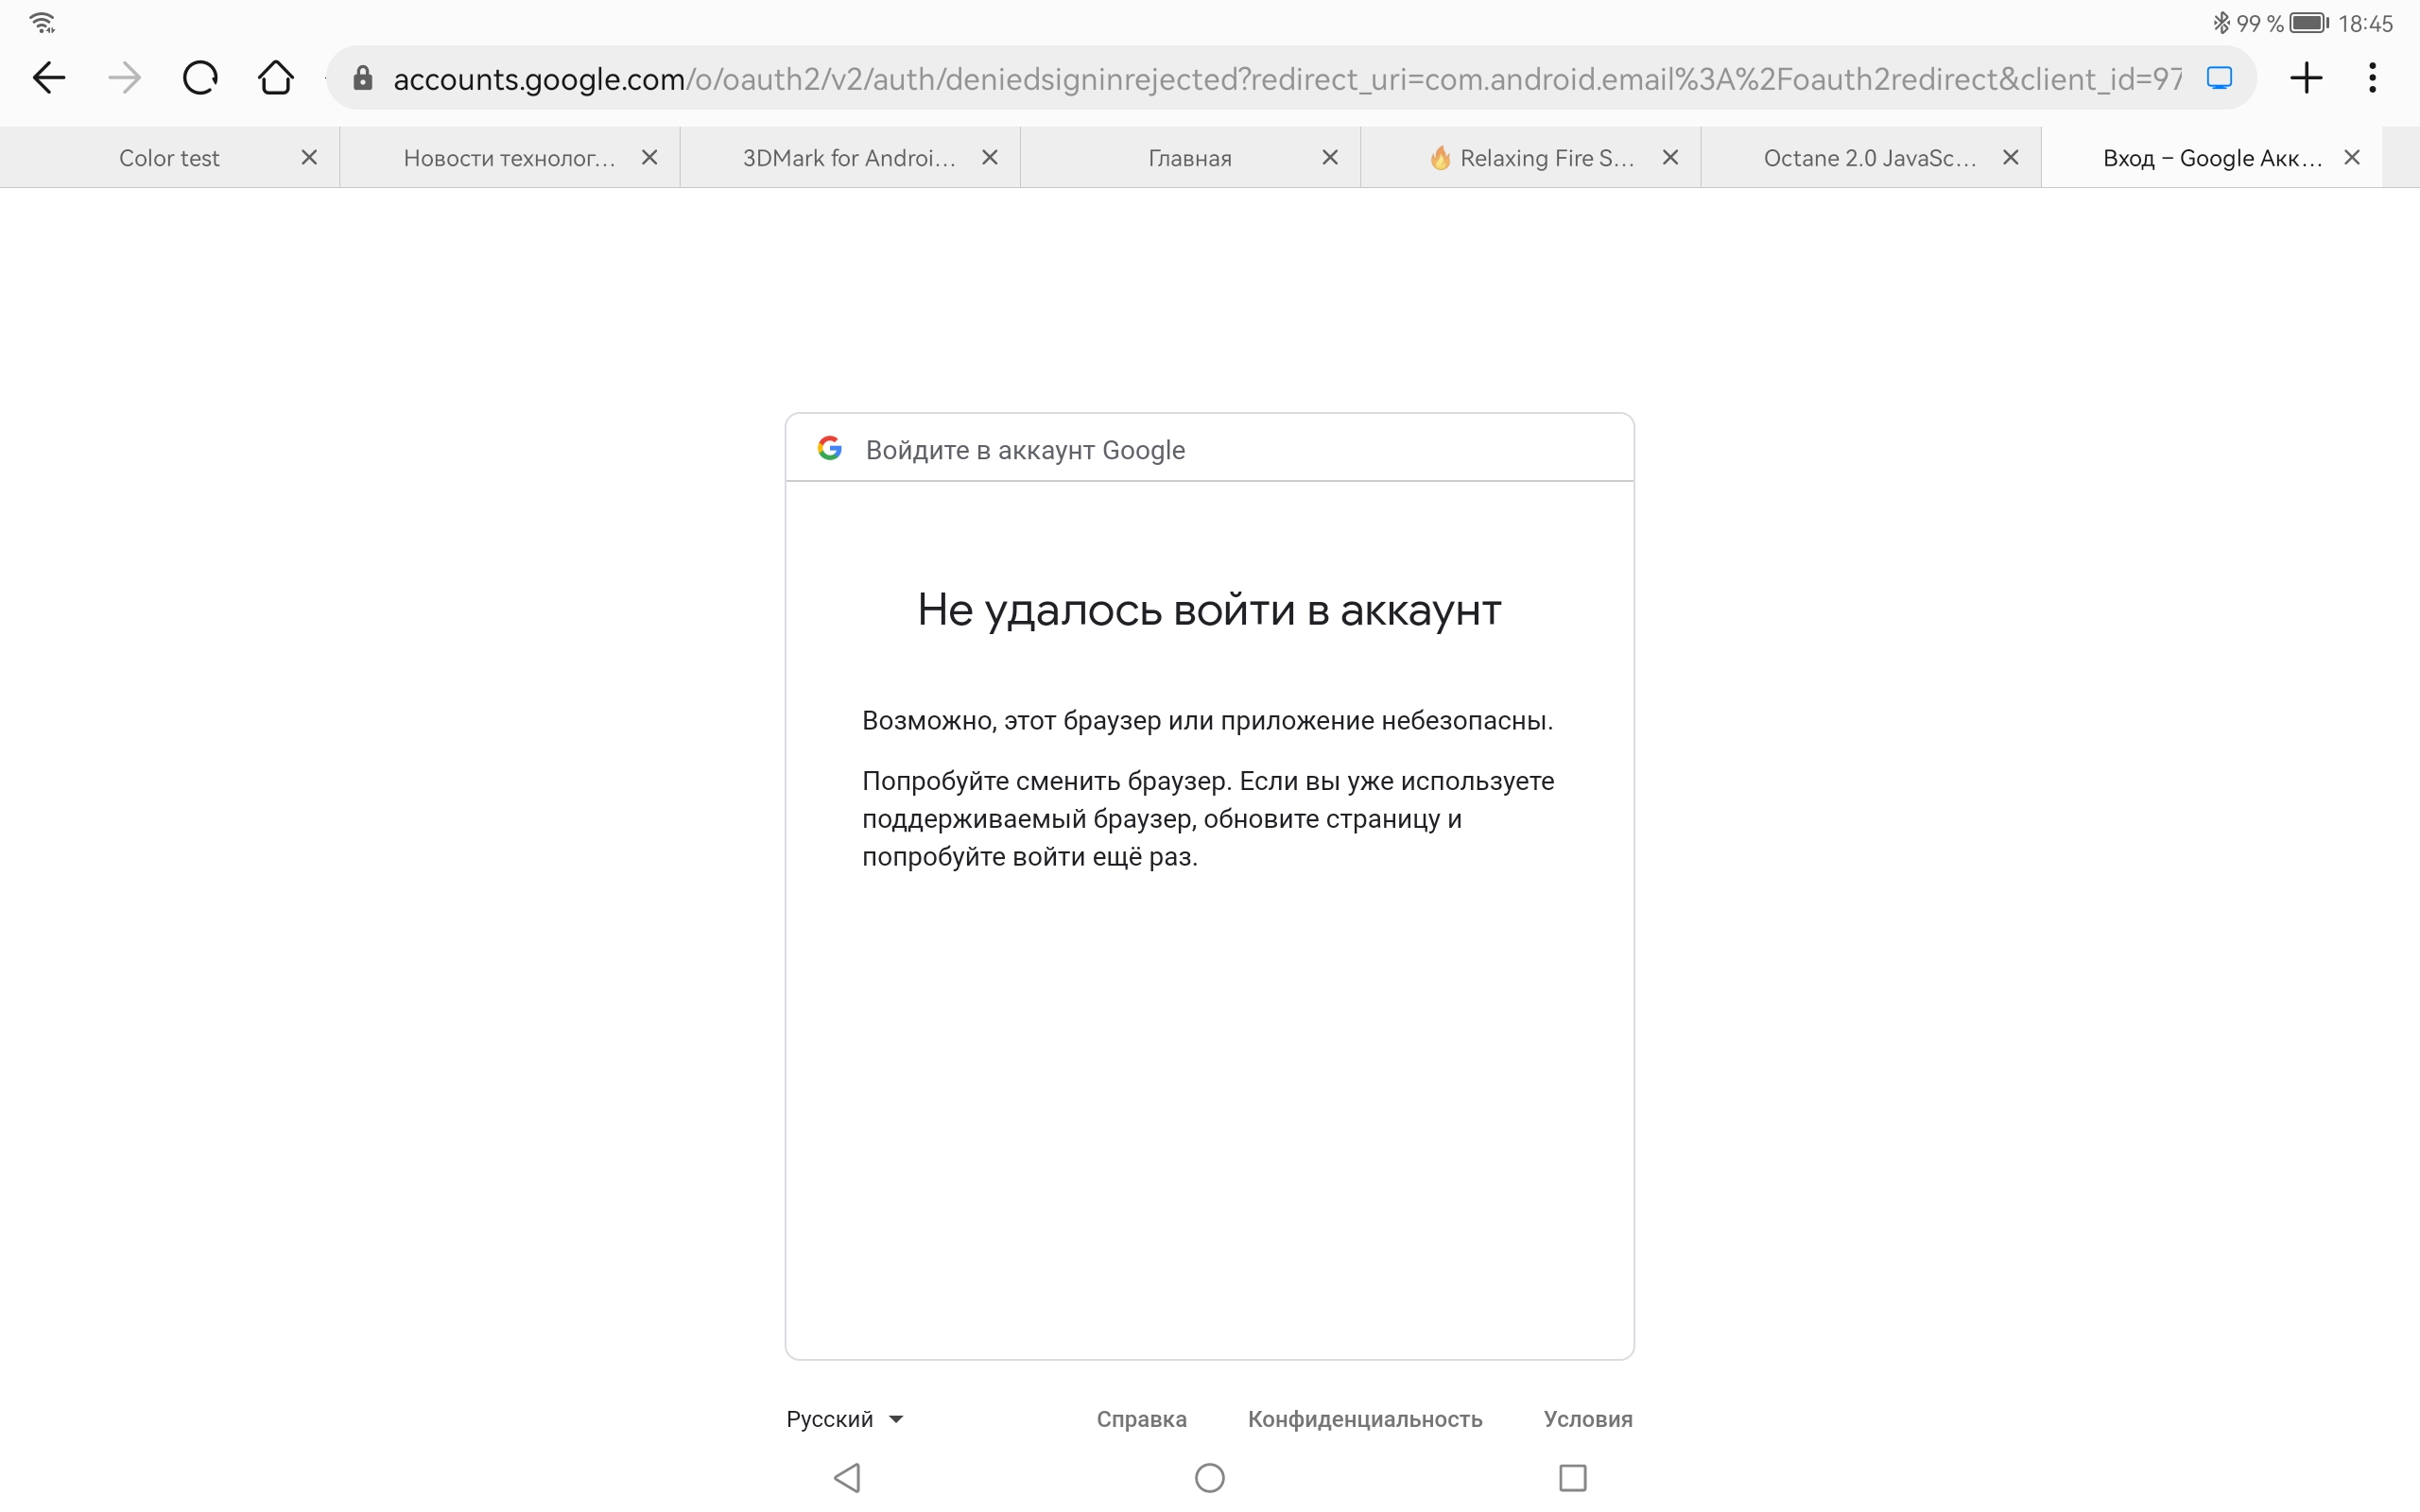Open the Octane 2.0 JavaScript tab
Screen dimensions: 2420x1512
(1869, 158)
